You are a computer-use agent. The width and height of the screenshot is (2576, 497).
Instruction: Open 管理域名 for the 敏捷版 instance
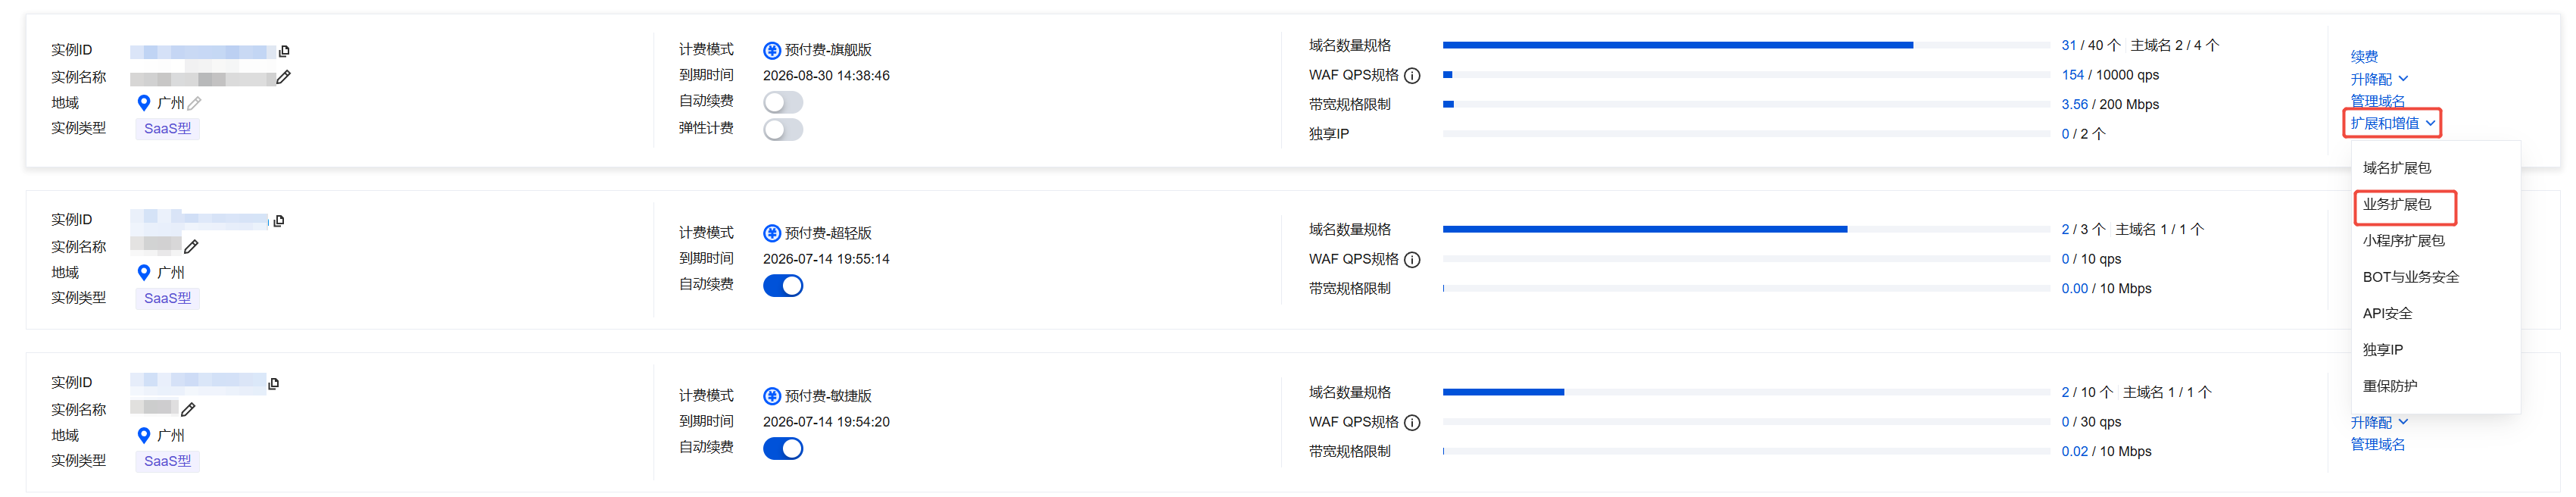(x=2377, y=444)
